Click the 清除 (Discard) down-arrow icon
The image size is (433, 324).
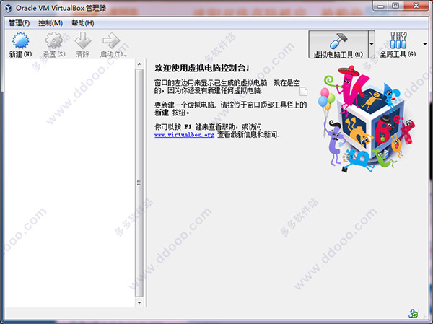pyautogui.click(x=83, y=40)
